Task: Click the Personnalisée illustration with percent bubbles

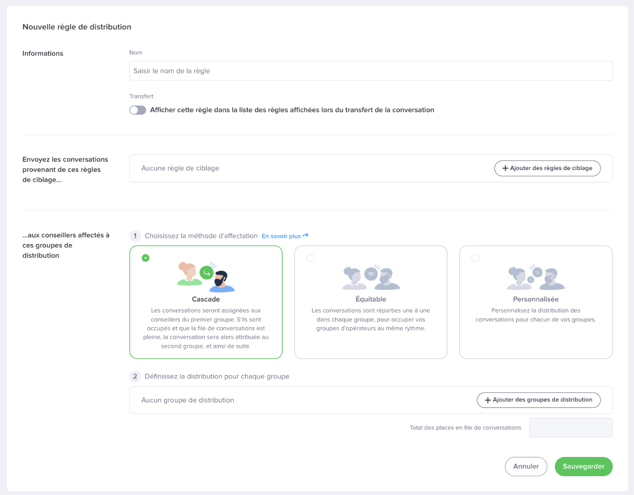Action: point(536,277)
